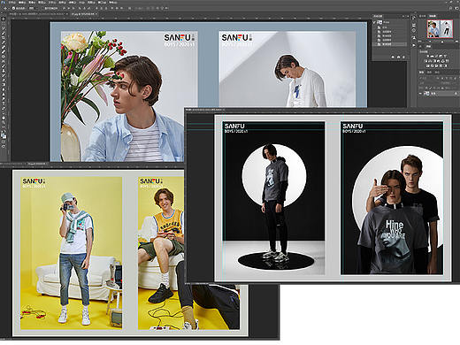Screen dimensions: 460x345
Task: Zoom out icon in Navigator panel
Action: click(x=419, y=42)
